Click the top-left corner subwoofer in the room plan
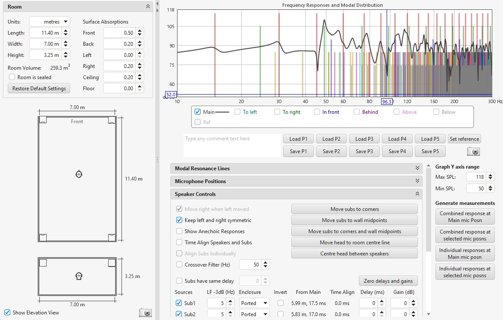This screenshot has width=503, height=320. tap(42, 120)
